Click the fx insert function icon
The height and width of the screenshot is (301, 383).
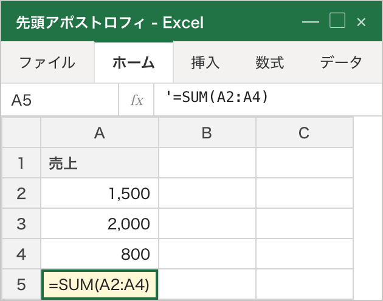137,100
